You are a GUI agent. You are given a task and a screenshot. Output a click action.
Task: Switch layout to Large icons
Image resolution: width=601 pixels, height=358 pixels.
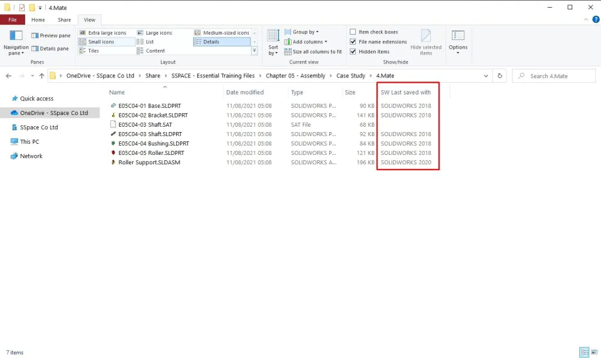pyautogui.click(x=154, y=33)
